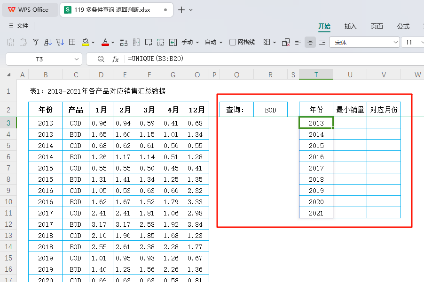Click the center align icon
Viewport: 424px width, 282px height.
pyautogui.click(x=310, y=42)
